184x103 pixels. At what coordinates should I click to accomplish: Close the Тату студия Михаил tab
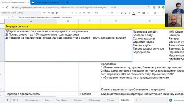[x=28, y=2]
